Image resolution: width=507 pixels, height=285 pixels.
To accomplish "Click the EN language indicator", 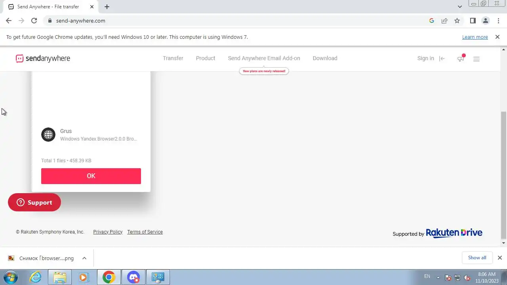I will click(427, 276).
